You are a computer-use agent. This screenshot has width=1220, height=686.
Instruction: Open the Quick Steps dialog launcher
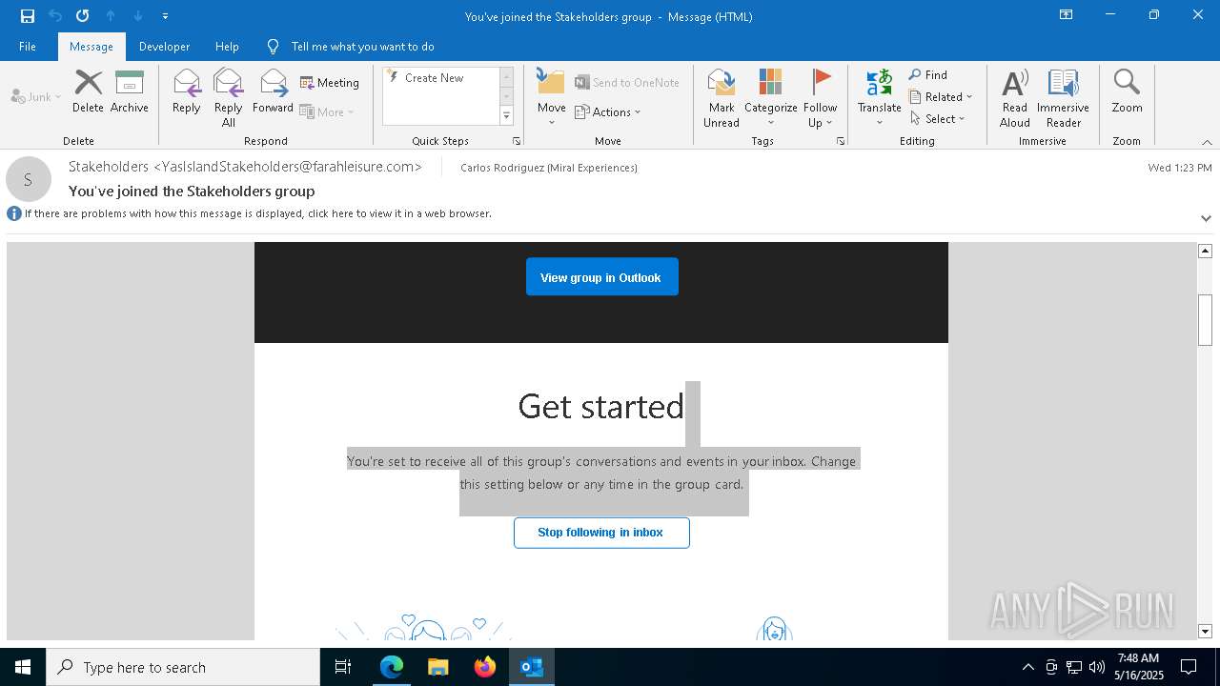[517, 141]
